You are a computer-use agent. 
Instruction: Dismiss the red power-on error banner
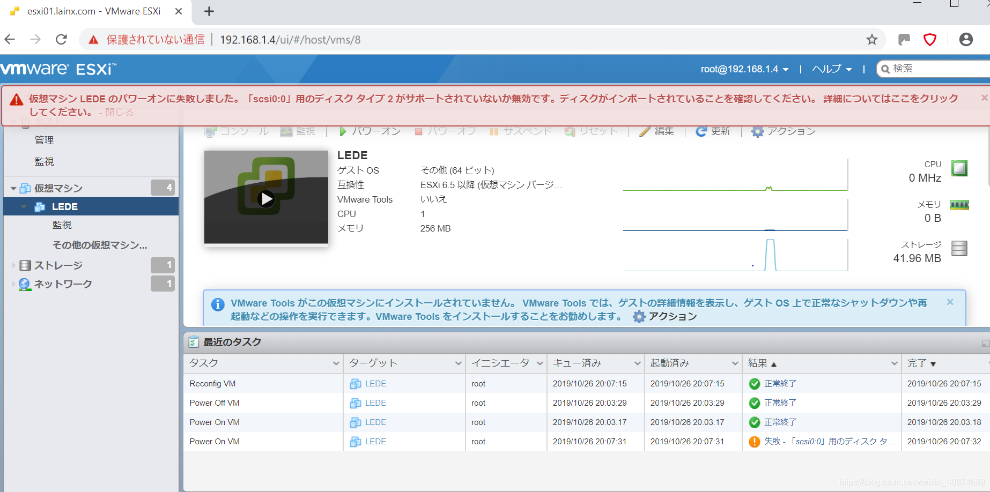[984, 98]
